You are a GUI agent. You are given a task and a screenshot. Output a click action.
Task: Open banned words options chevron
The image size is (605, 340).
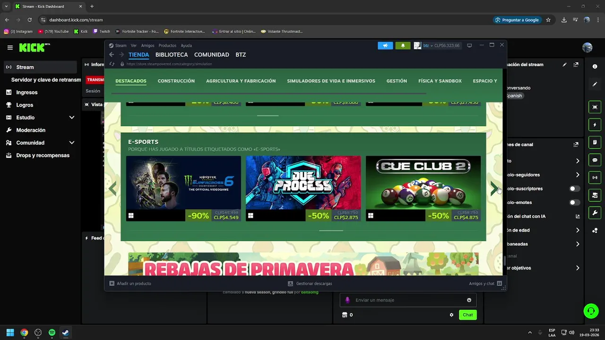(x=578, y=244)
